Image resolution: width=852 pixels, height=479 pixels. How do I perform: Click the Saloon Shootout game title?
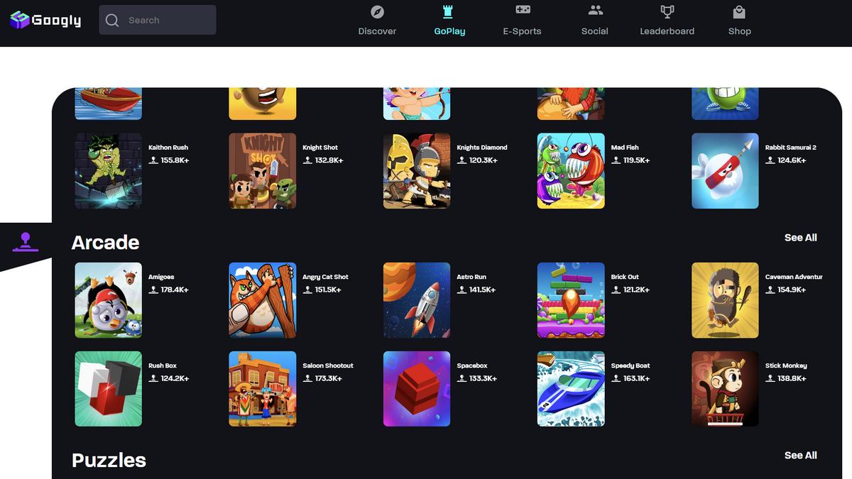point(327,365)
